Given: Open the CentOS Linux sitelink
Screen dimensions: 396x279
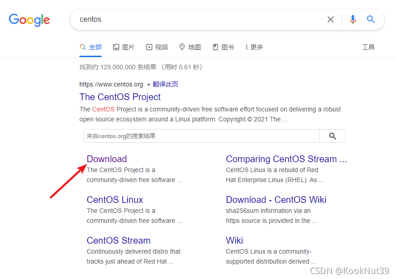Looking at the screenshot, I should click(x=115, y=200).
